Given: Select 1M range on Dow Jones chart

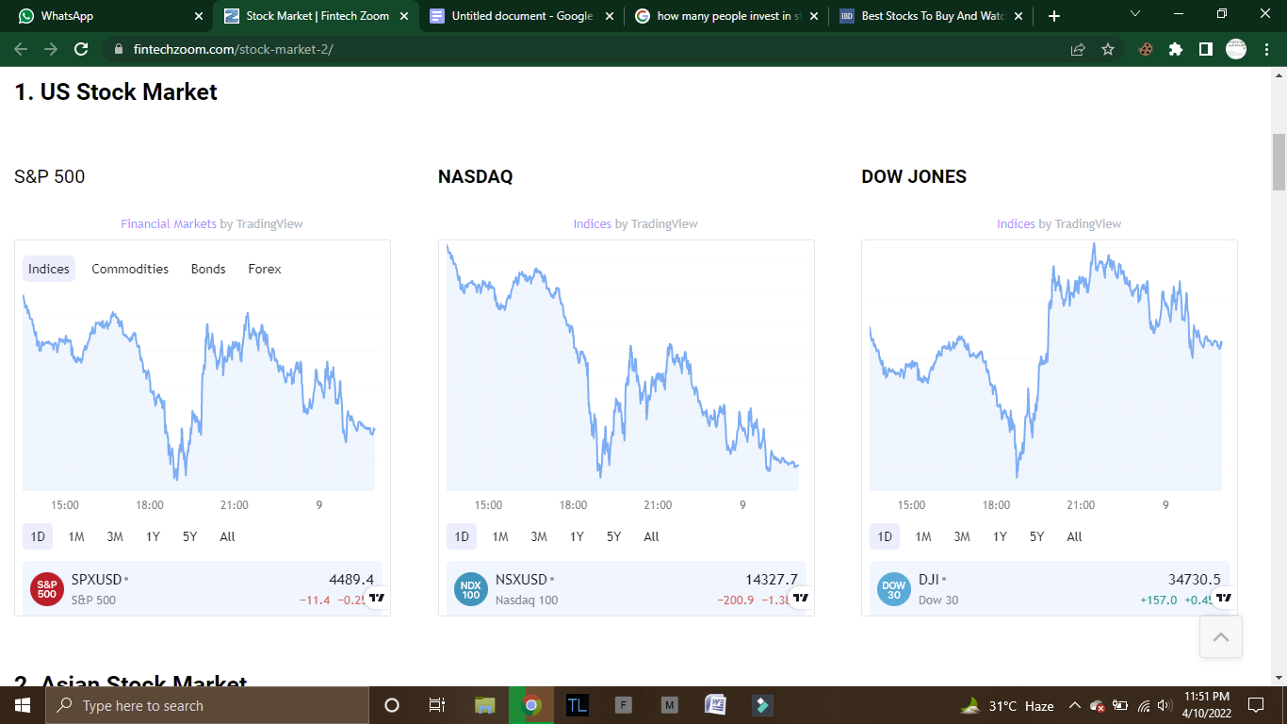Looking at the screenshot, I should point(923,536).
